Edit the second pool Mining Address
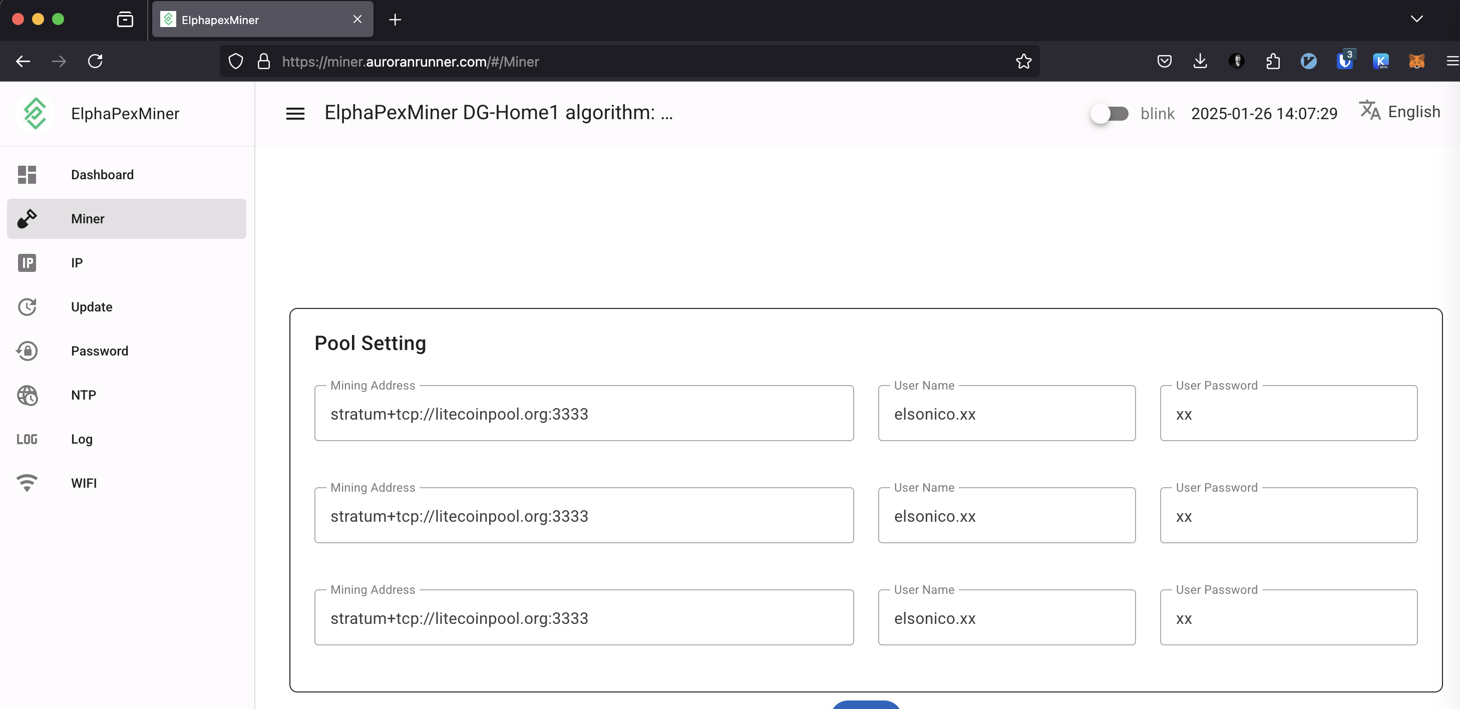The height and width of the screenshot is (709, 1460). coord(584,516)
